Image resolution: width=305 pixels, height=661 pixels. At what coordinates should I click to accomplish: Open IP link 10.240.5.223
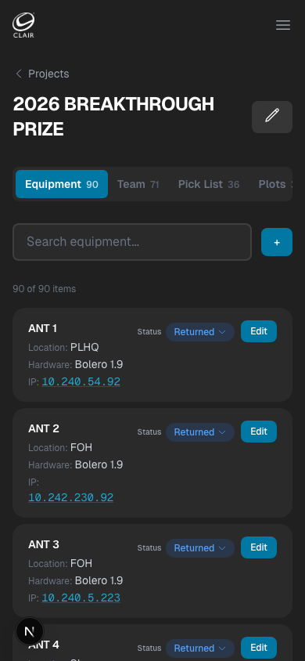(81, 598)
